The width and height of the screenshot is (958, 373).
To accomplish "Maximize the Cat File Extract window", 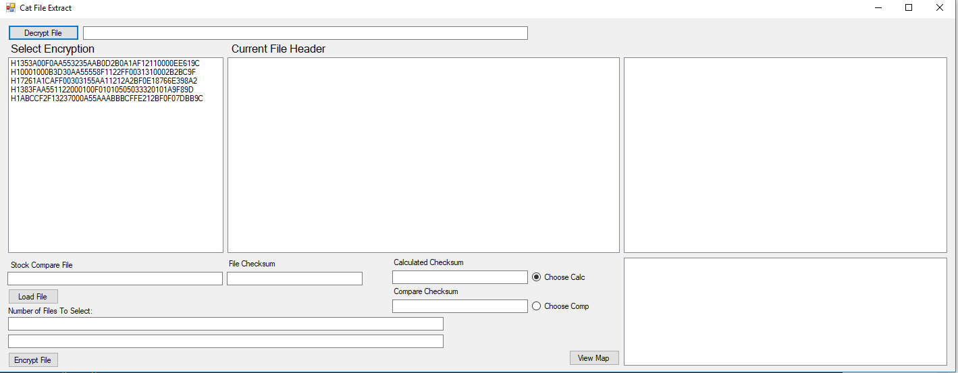I will 909,8.
